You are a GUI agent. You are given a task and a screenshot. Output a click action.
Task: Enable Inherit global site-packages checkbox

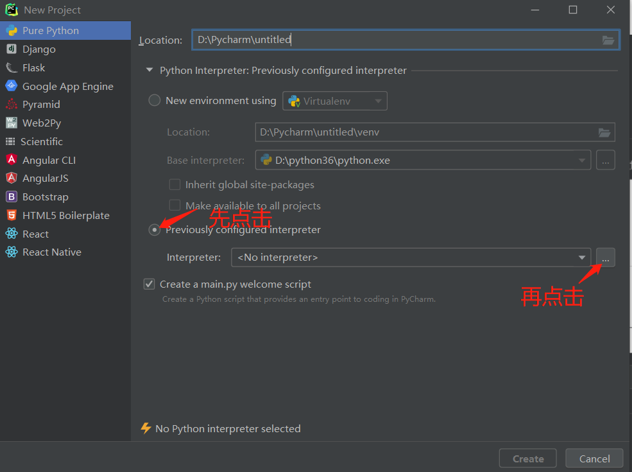[x=175, y=184]
